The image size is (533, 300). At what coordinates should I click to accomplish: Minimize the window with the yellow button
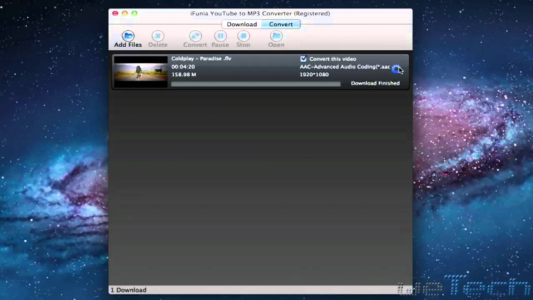(125, 13)
